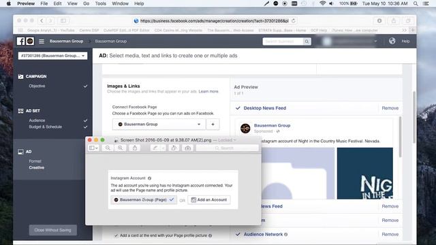Open the File menu

[44, 3]
